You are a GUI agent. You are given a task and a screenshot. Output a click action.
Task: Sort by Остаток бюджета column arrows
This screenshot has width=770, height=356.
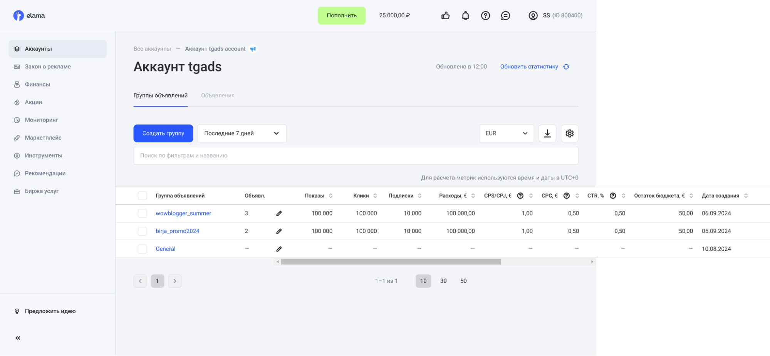click(x=691, y=196)
